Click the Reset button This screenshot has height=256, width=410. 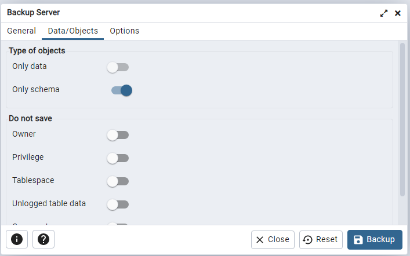321,240
